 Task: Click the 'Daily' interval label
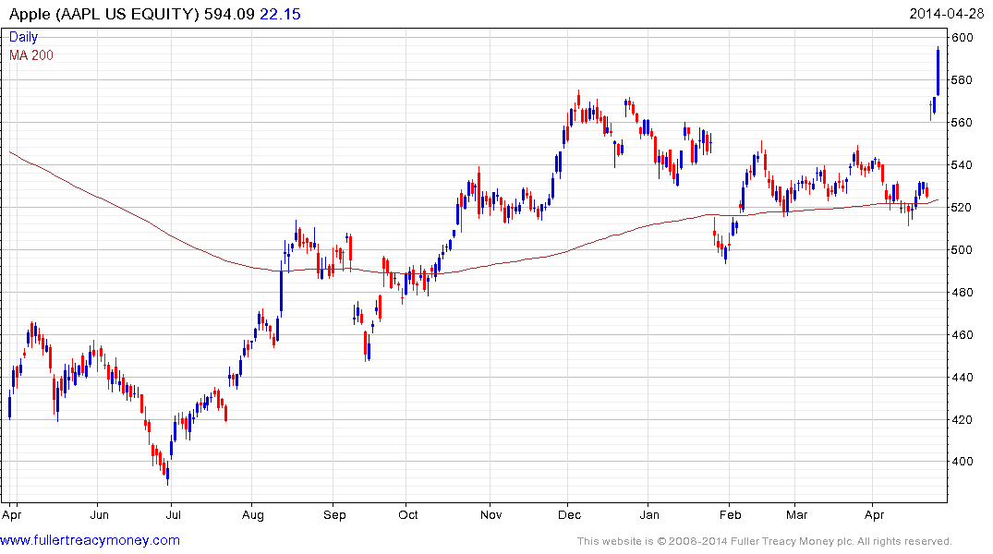[23, 37]
